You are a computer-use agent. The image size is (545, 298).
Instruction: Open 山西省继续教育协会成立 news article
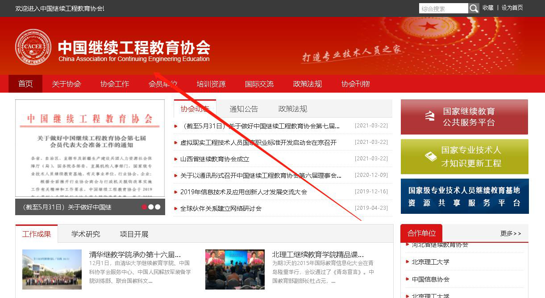(x=215, y=159)
